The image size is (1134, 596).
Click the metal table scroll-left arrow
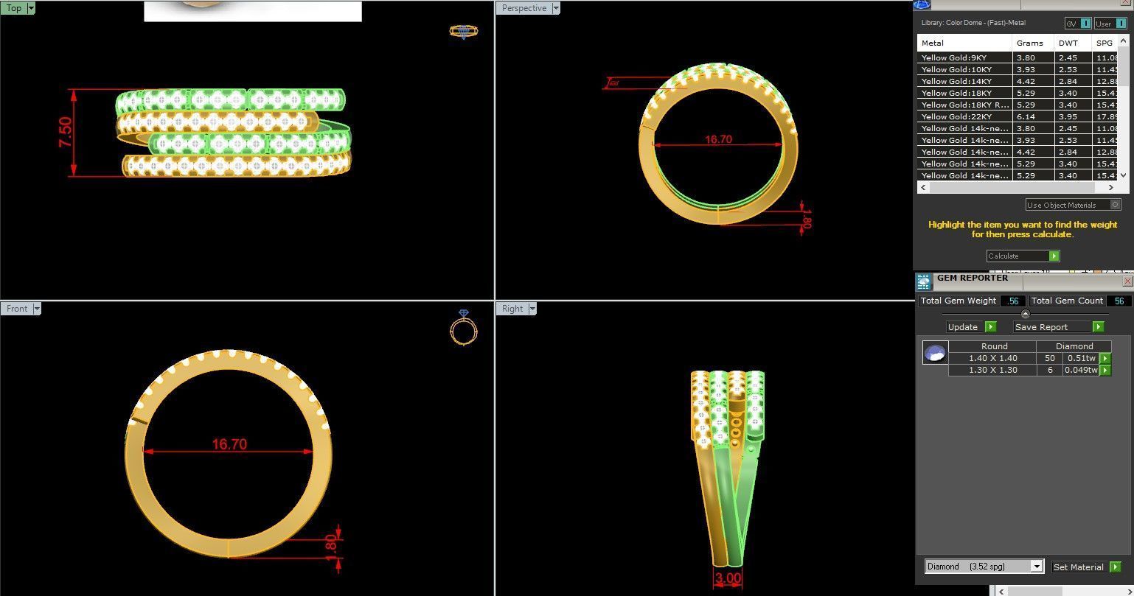click(923, 188)
